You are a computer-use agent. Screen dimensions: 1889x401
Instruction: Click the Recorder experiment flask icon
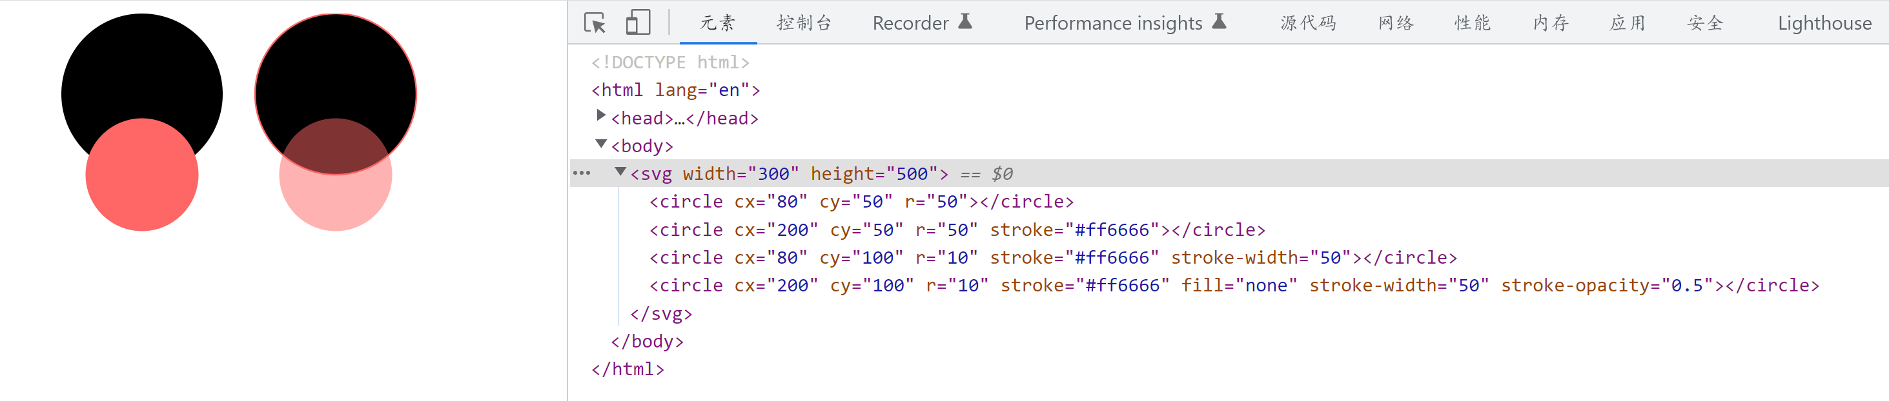pos(965,22)
